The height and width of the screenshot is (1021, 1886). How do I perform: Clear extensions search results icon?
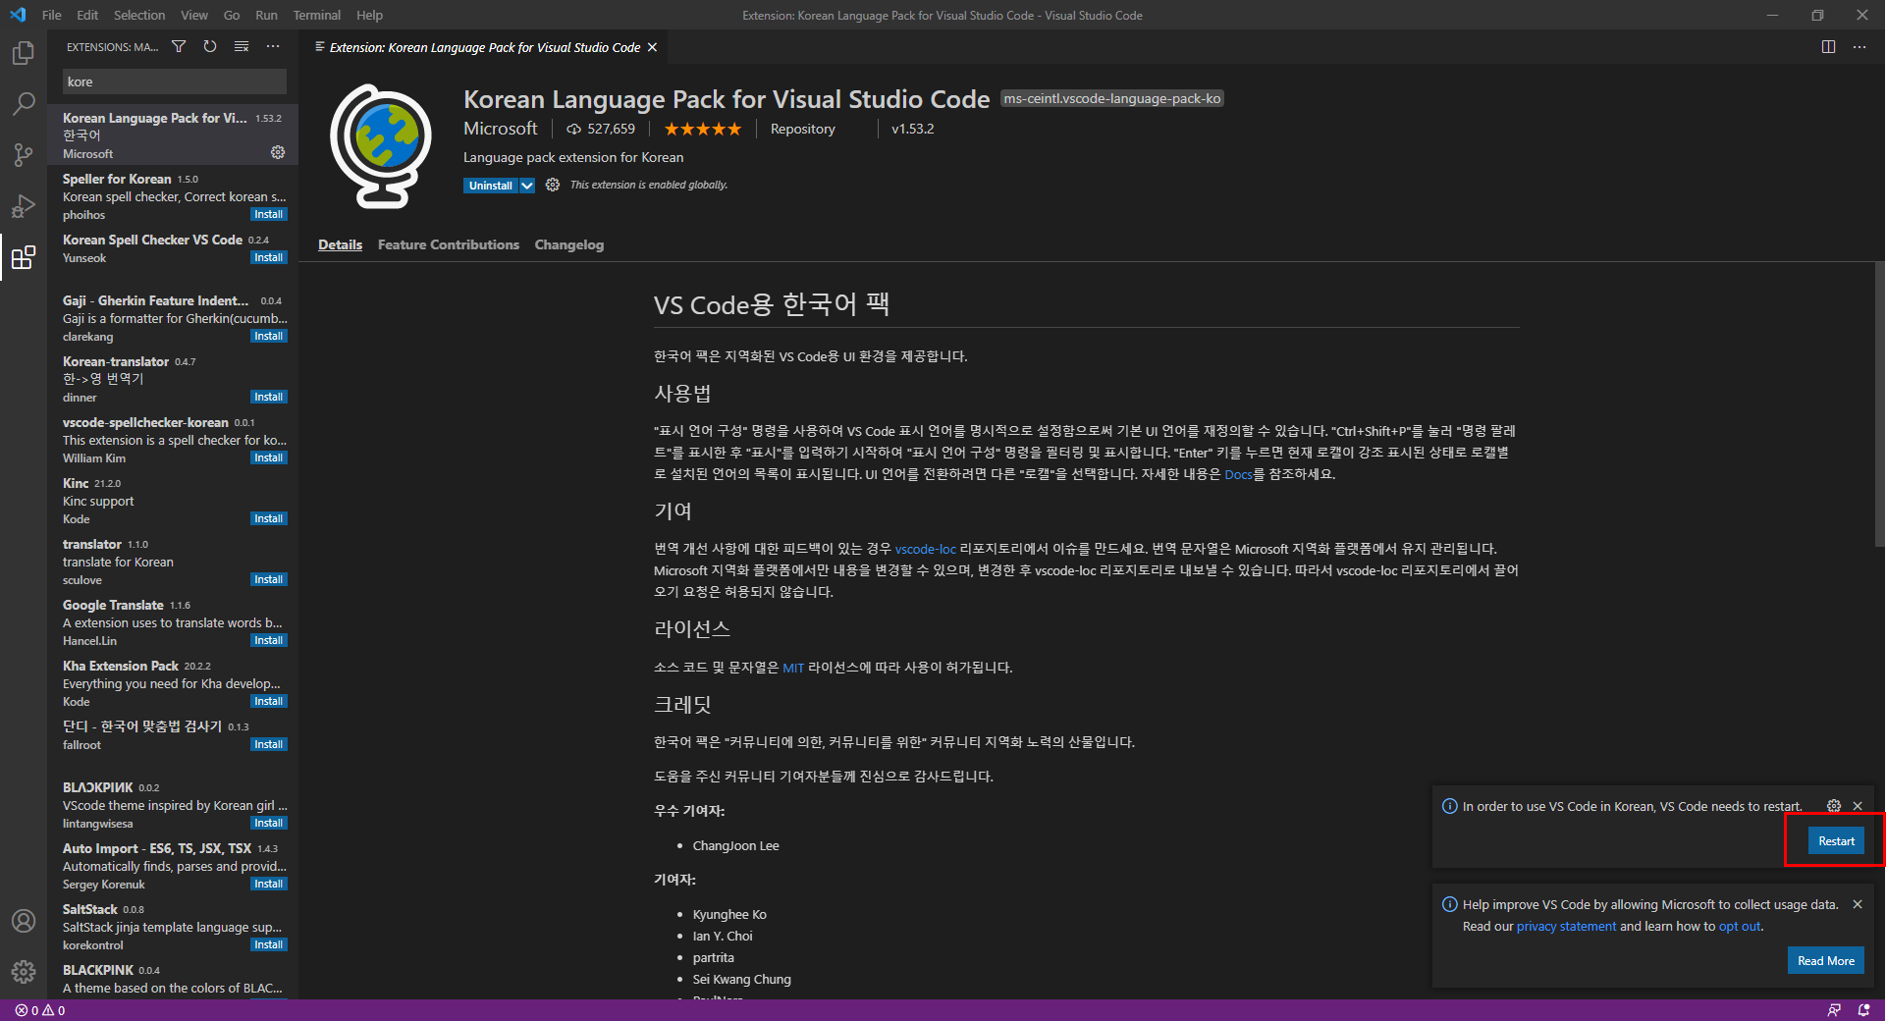point(242,46)
